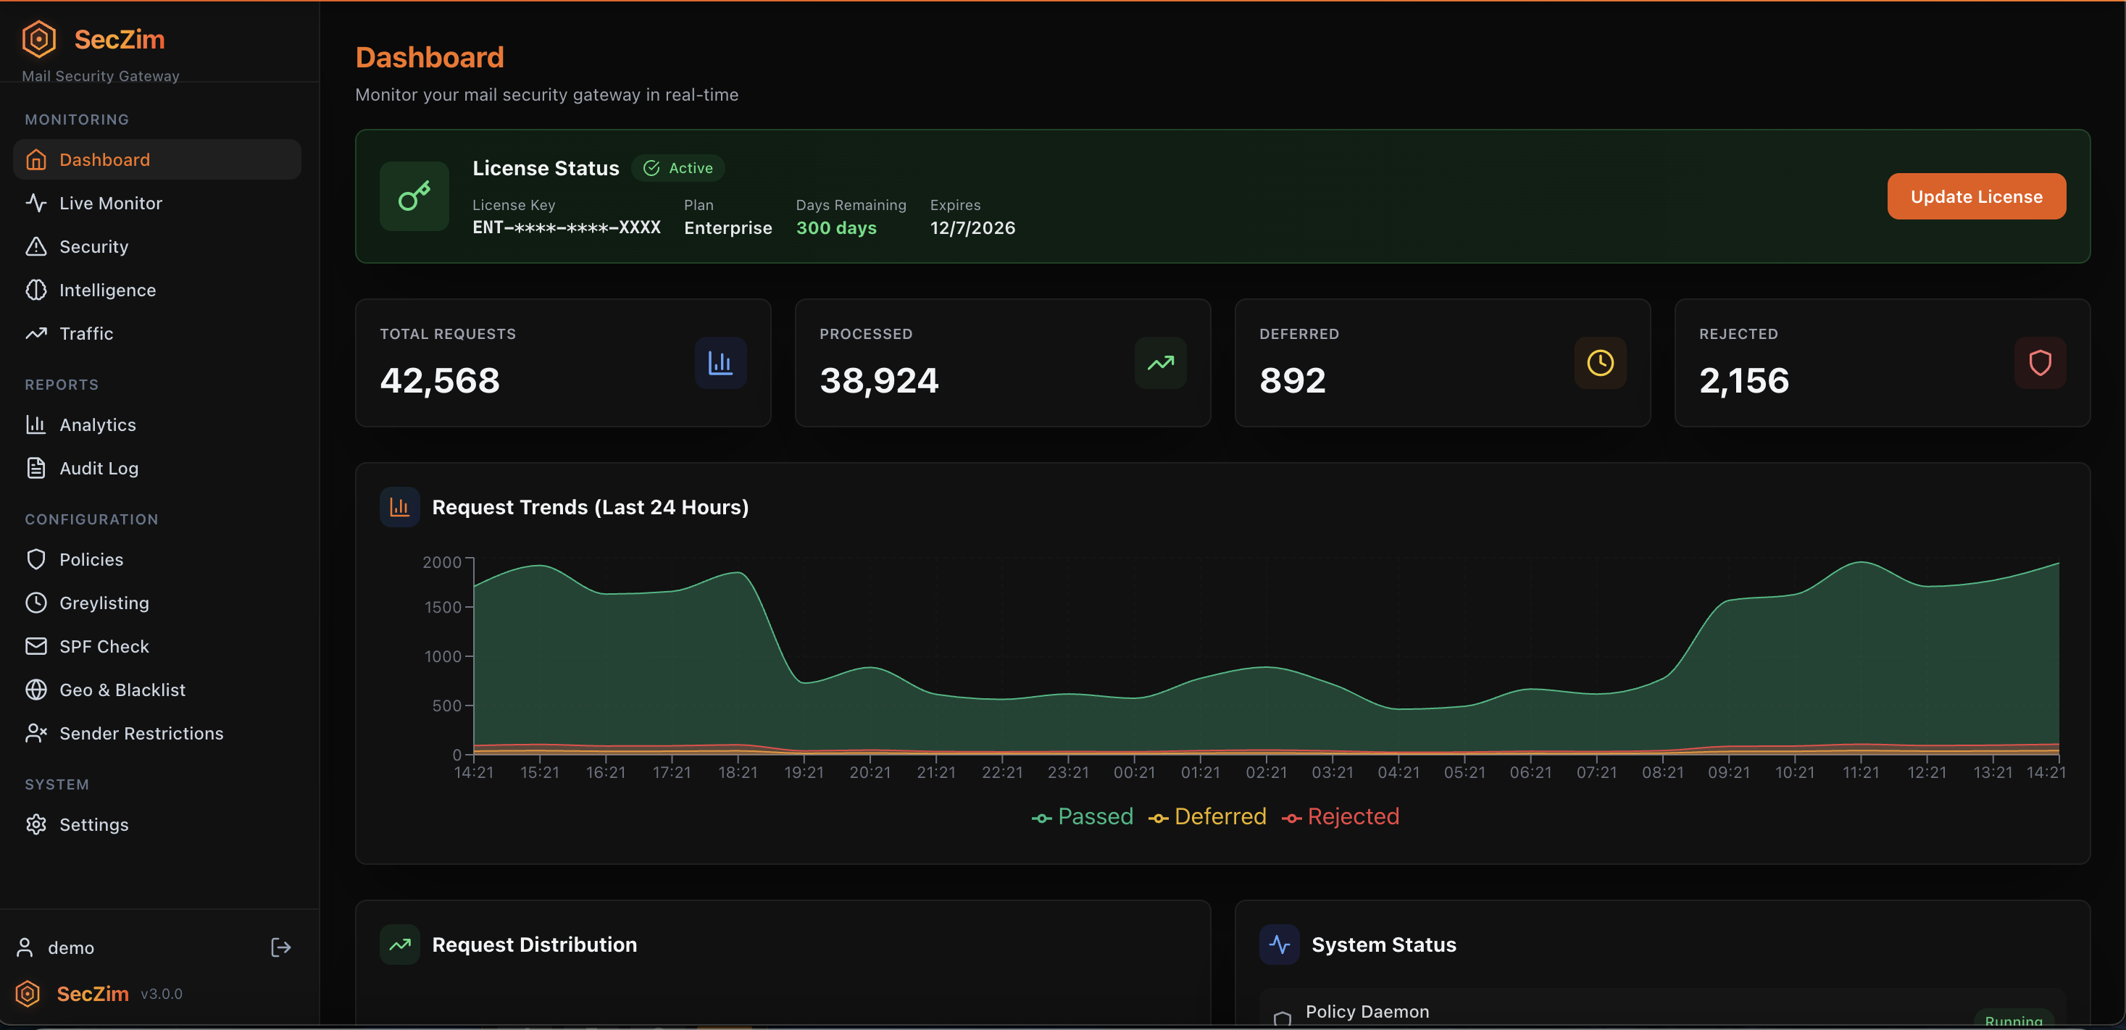Open Geo & Blacklist settings
This screenshot has height=1030, width=2126.
click(x=122, y=689)
